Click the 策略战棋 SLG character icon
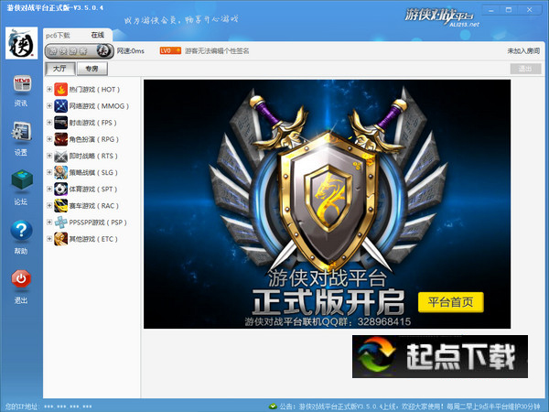This screenshot has height=412, width=549. pyautogui.click(x=61, y=172)
